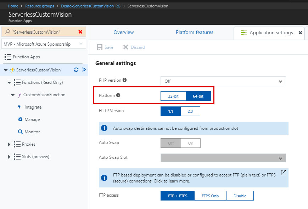
Task: Set HTTP Version to 2.0
Action: tap(190, 111)
